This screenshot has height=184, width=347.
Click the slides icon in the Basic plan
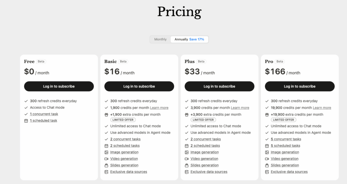click(106, 165)
